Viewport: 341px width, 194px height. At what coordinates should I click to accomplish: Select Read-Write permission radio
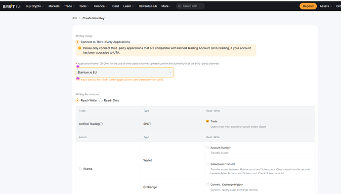[x=78, y=100]
